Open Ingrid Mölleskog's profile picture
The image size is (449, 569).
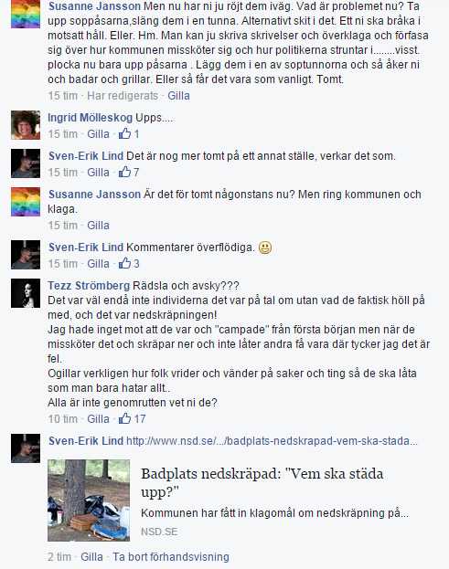(x=26, y=125)
